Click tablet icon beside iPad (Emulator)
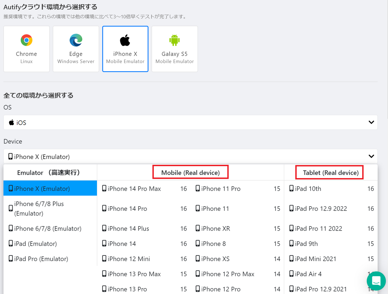The image size is (388, 294). click(x=11, y=243)
